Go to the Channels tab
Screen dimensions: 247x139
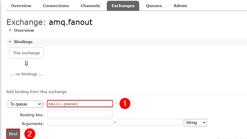pyautogui.click(x=90, y=6)
